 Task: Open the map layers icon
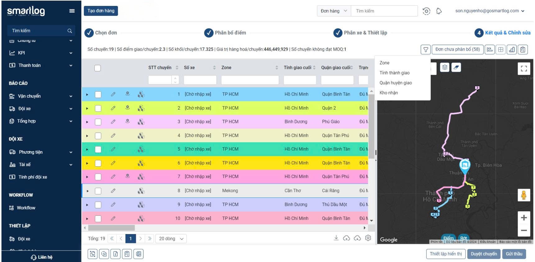(445, 67)
